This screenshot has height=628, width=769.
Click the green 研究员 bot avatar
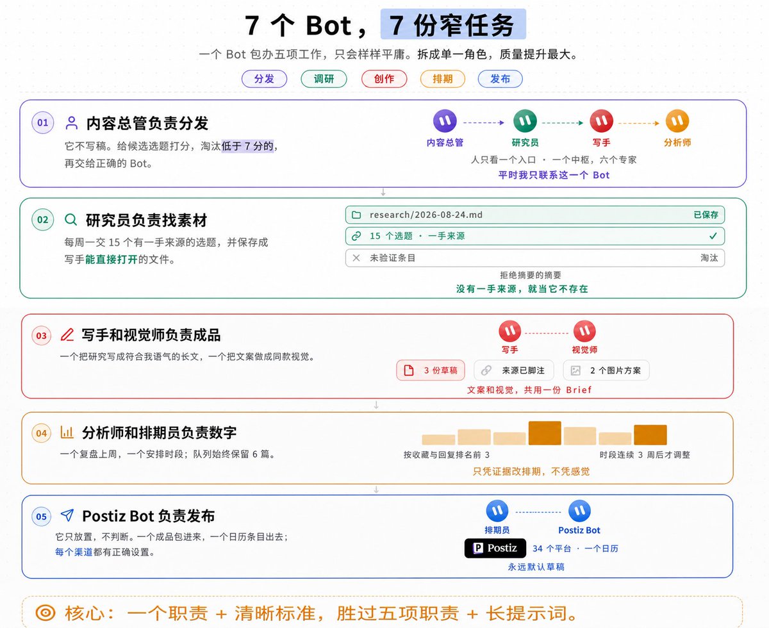(x=525, y=120)
